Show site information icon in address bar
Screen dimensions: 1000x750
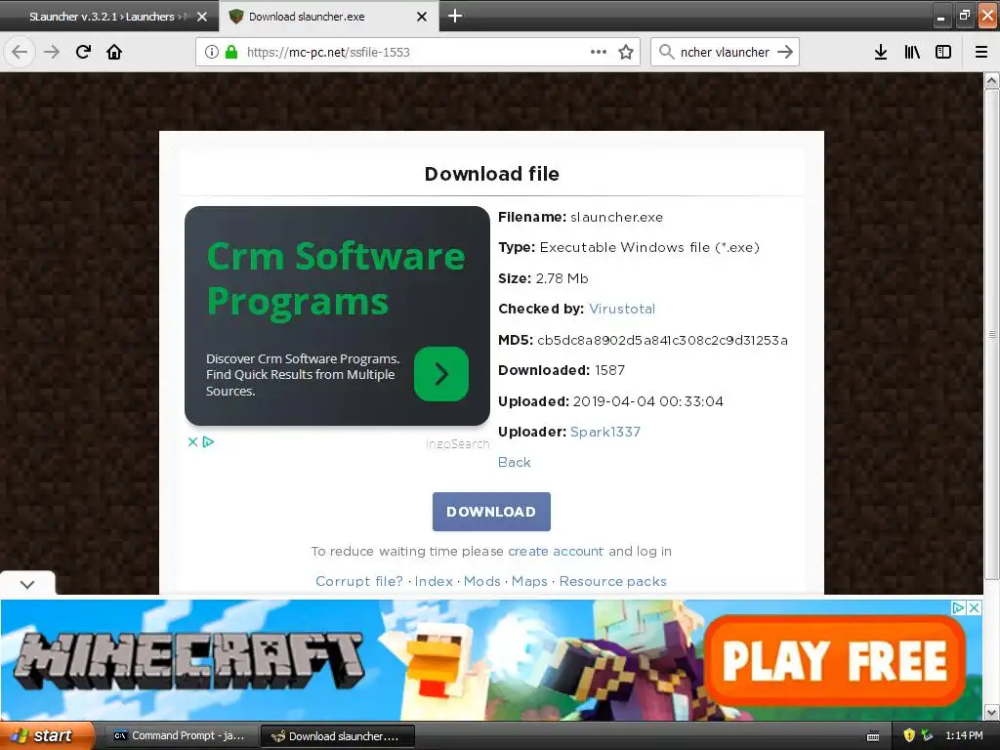tap(212, 52)
